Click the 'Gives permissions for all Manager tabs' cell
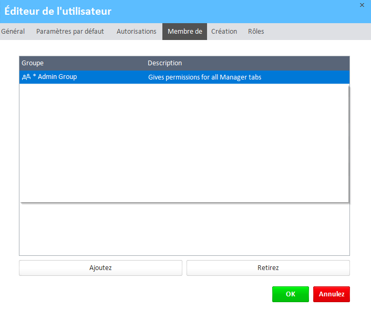Screen dimensions: 371x309 (x=204, y=77)
